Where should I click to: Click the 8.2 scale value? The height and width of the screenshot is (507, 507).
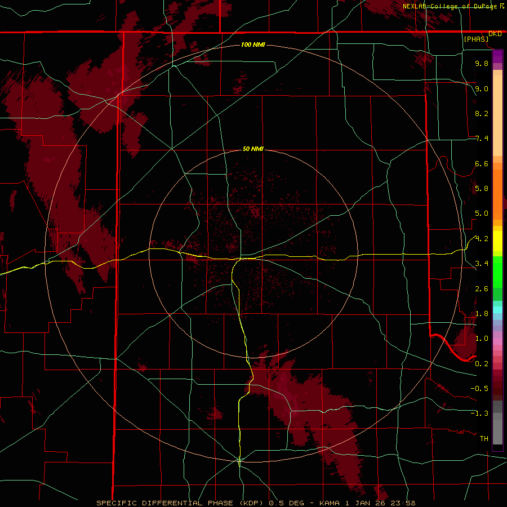point(482,113)
